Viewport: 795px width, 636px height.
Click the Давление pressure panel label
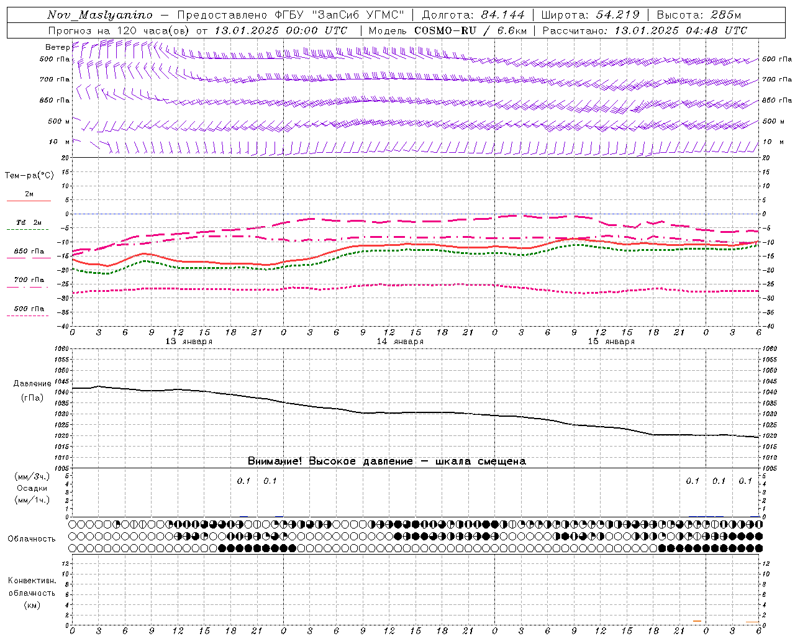(32, 384)
